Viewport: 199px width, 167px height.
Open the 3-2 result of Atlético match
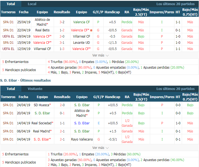62,22
